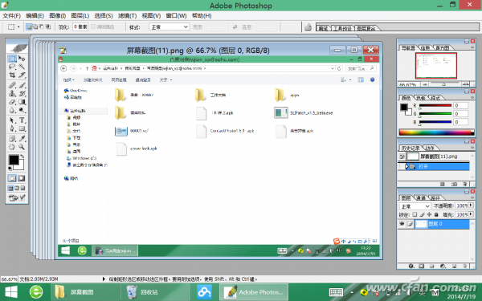The height and width of the screenshot is (301, 482).
Task: Open the 样式 style dropdown
Action: click(x=169, y=27)
